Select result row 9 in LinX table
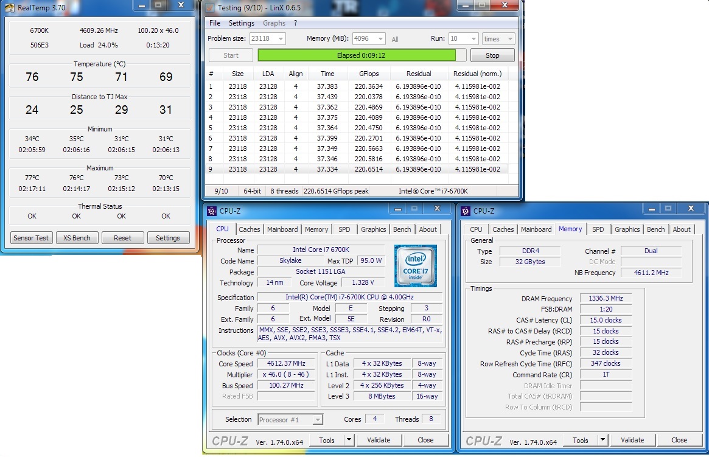 pos(356,169)
